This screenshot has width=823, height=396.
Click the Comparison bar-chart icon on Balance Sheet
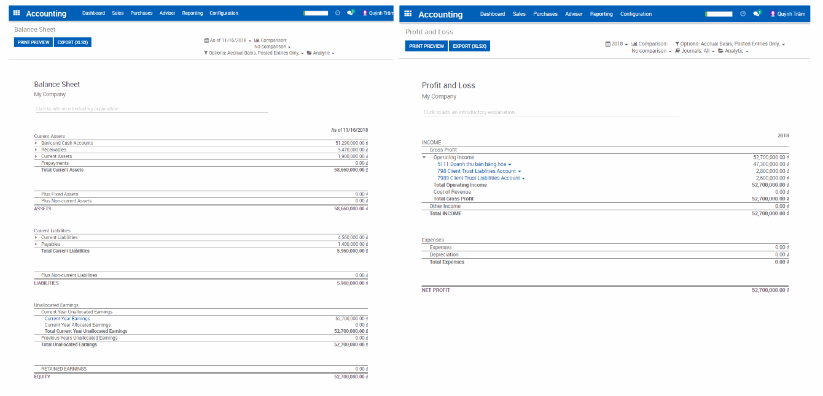click(257, 40)
